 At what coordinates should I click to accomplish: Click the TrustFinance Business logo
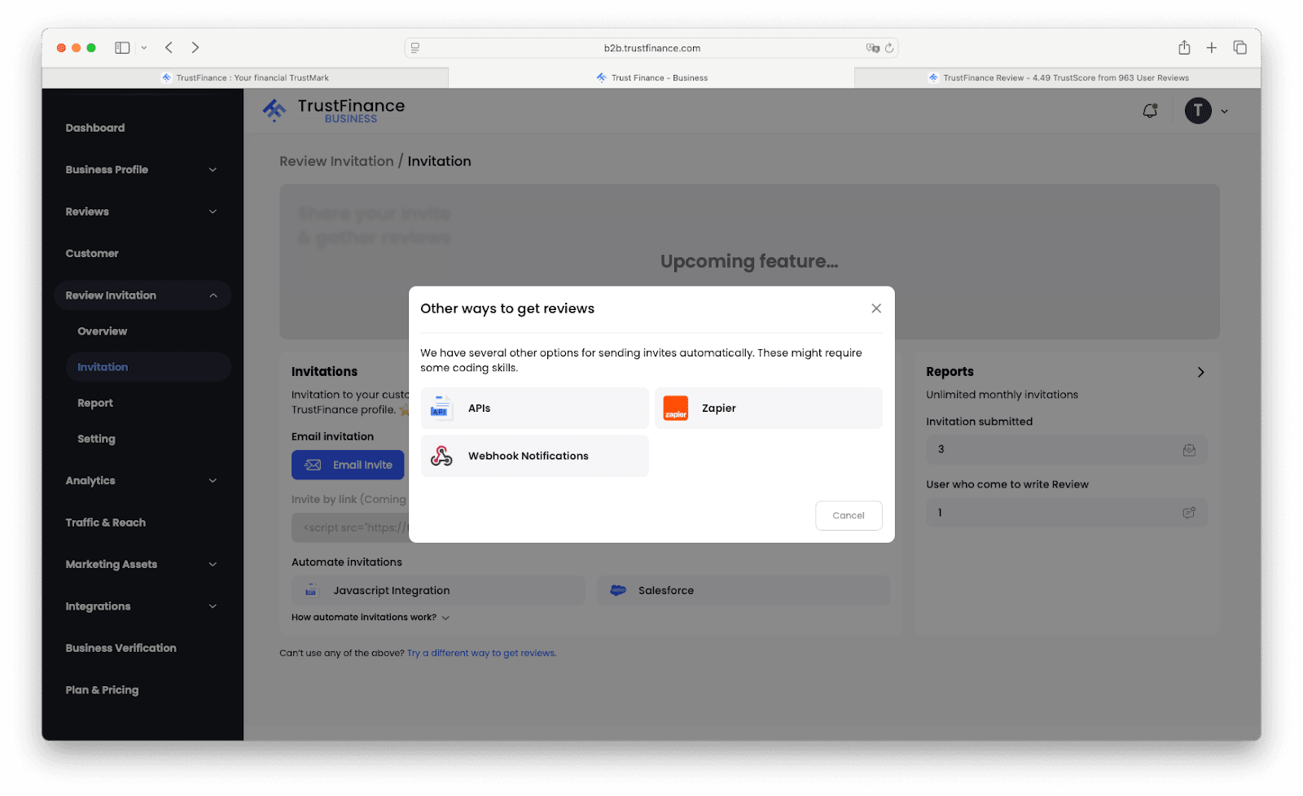click(x=334, y=110)
